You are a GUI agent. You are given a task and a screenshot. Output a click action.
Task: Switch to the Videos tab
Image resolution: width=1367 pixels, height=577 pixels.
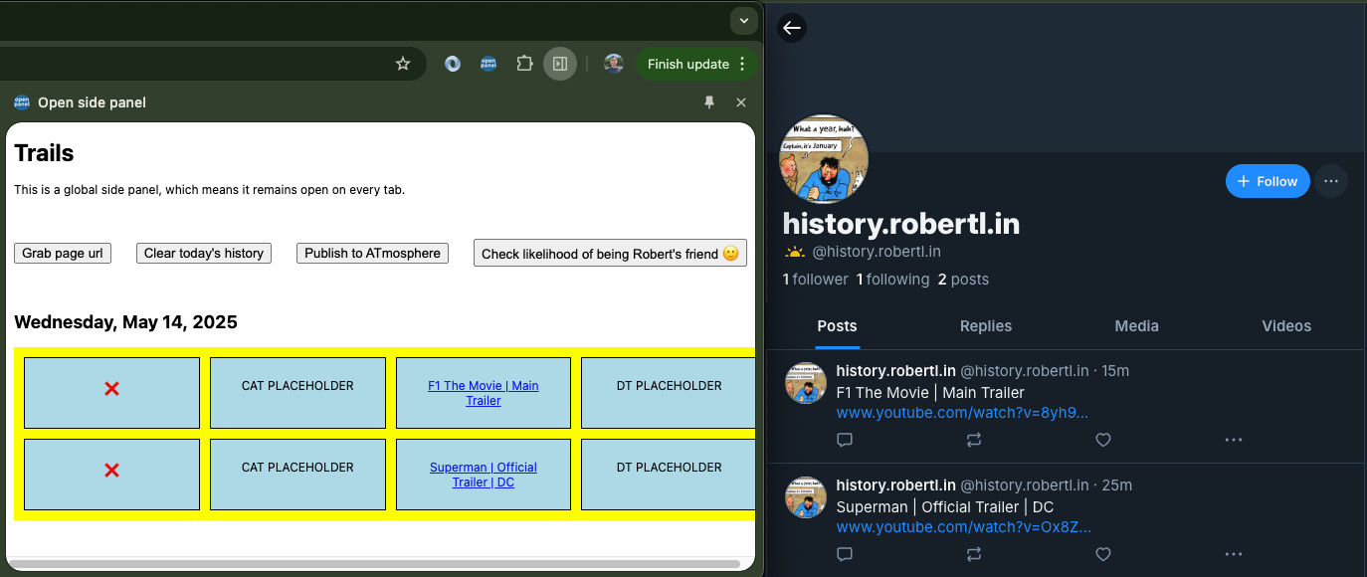[x=1286, y=326]
